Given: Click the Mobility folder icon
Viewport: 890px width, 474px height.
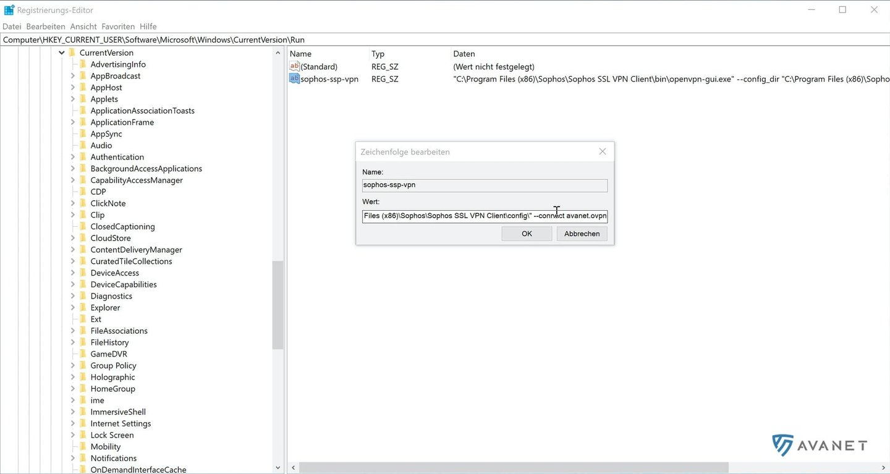Looking at the screenshot, I should (83, 447).
